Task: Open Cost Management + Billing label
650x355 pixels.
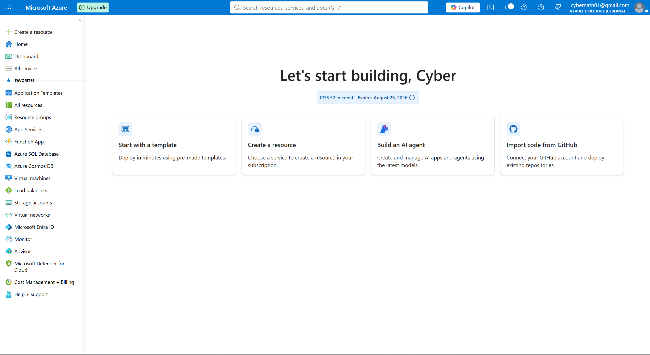Action: pyautogui.click(x=44, y=282)
